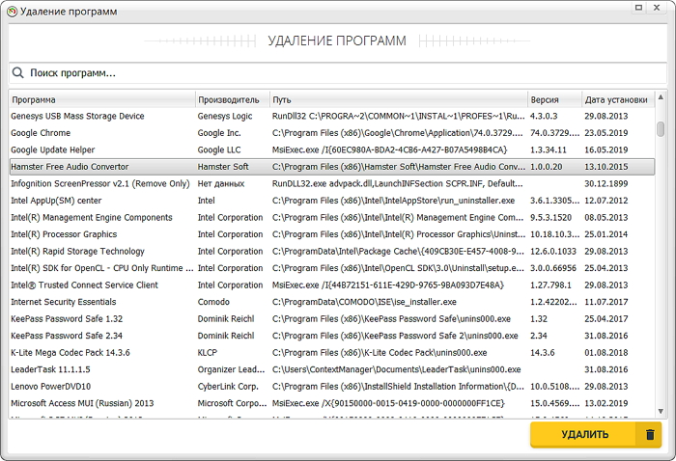Click the app logo in the title bar
Image resolution: width=676 pixels, height=461 pixels.
click(x=13, y=12)
